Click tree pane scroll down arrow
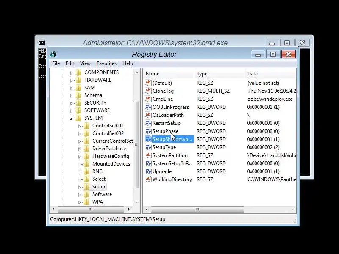The width and height of the screenshot is (339, 254). [136, 202]
